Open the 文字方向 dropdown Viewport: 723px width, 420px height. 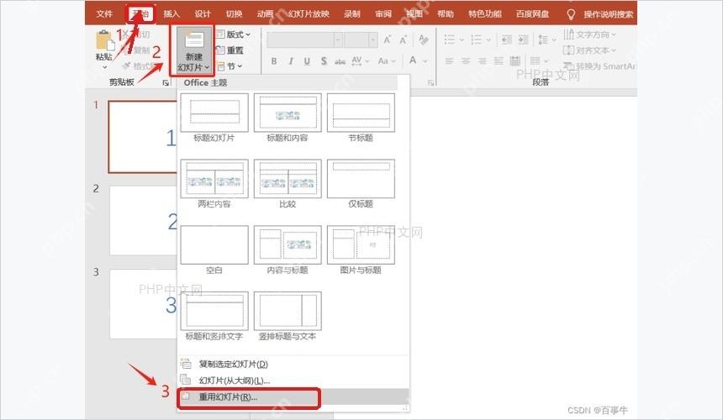(589, 34)
